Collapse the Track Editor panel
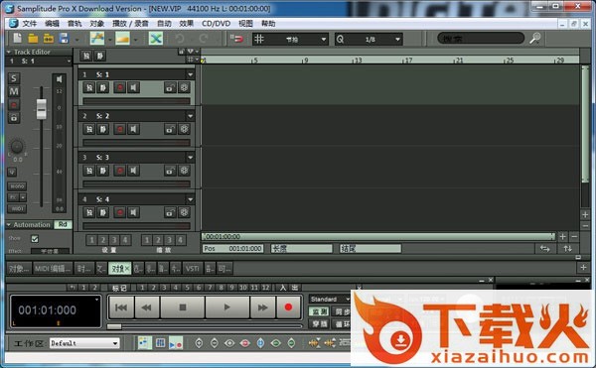Viewport: 596px width, 368px height. [x=9, y=52]
